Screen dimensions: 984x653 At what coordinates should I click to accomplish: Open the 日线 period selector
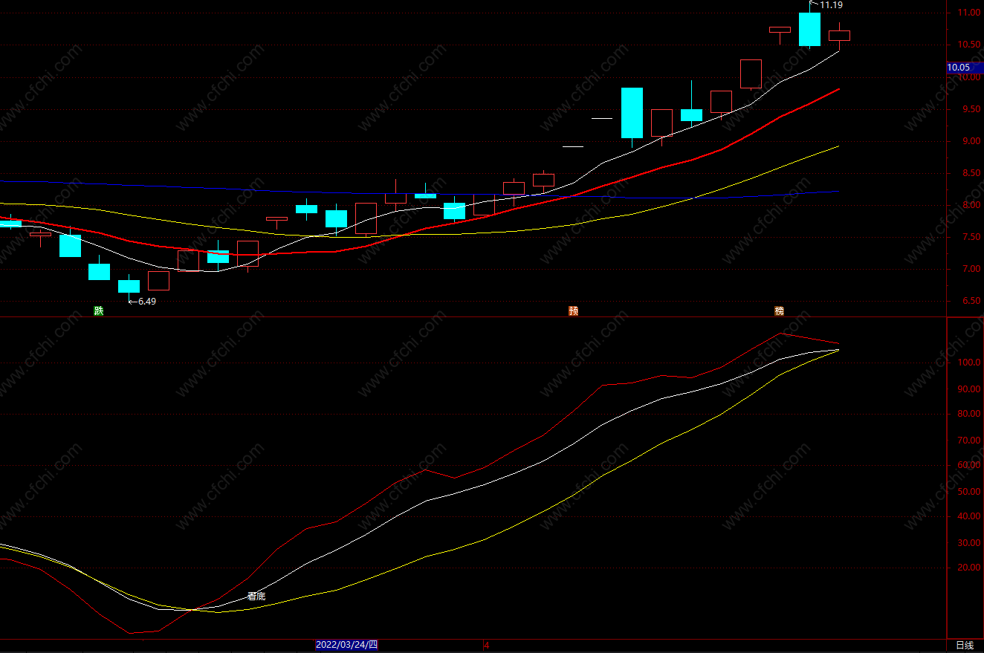pyautogui.click(x=965, y=645)
